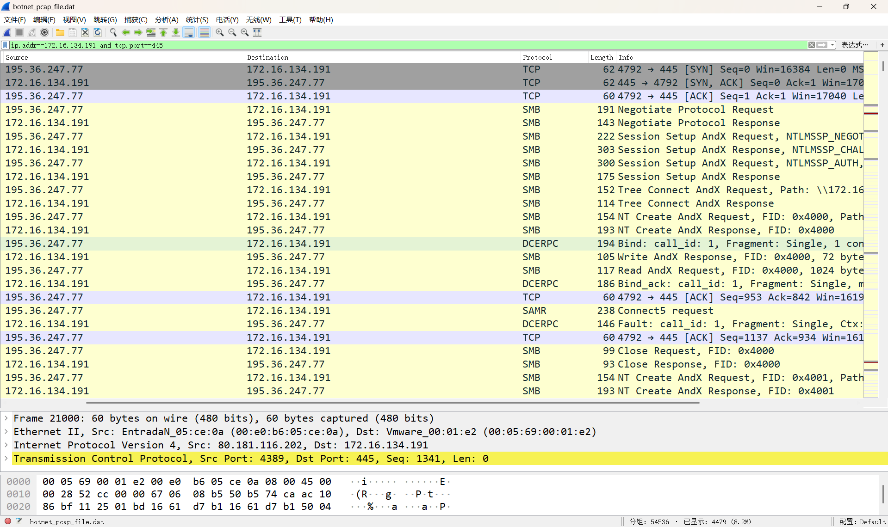The height and width of the screenshot is (527, 888).
Task: Open the display filter bookmark icon
Action: (x=5, y=45)
